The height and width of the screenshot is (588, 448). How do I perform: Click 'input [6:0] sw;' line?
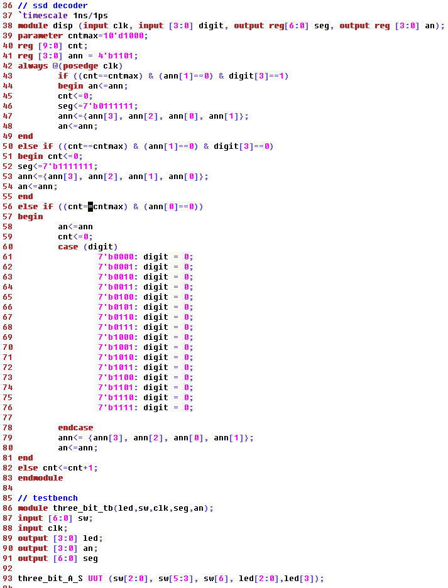click(55, 518)
